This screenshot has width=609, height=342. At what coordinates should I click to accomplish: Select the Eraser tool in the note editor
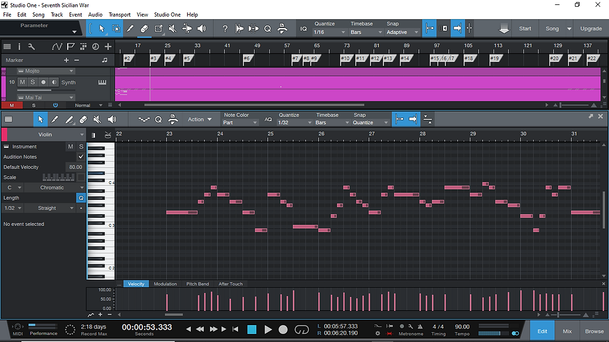[x=83, y=119]
